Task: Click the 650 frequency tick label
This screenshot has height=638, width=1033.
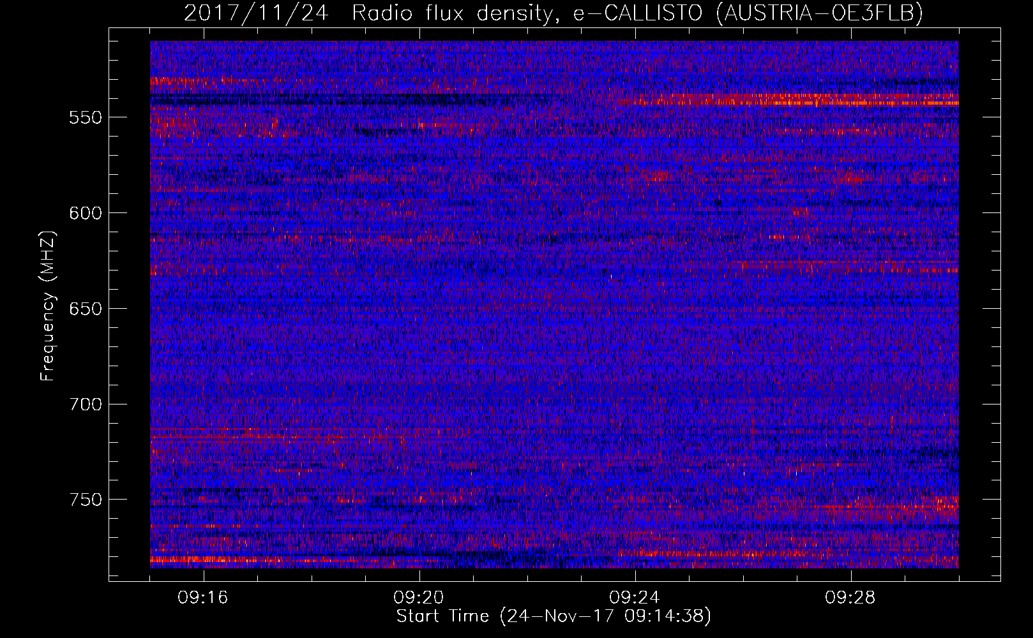Action: click(x=86, y=309)
